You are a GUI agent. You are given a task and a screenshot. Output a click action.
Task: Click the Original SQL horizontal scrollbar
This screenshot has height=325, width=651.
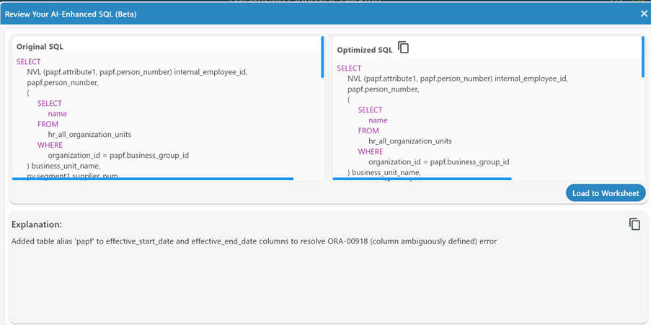click(x=153, y=179)
